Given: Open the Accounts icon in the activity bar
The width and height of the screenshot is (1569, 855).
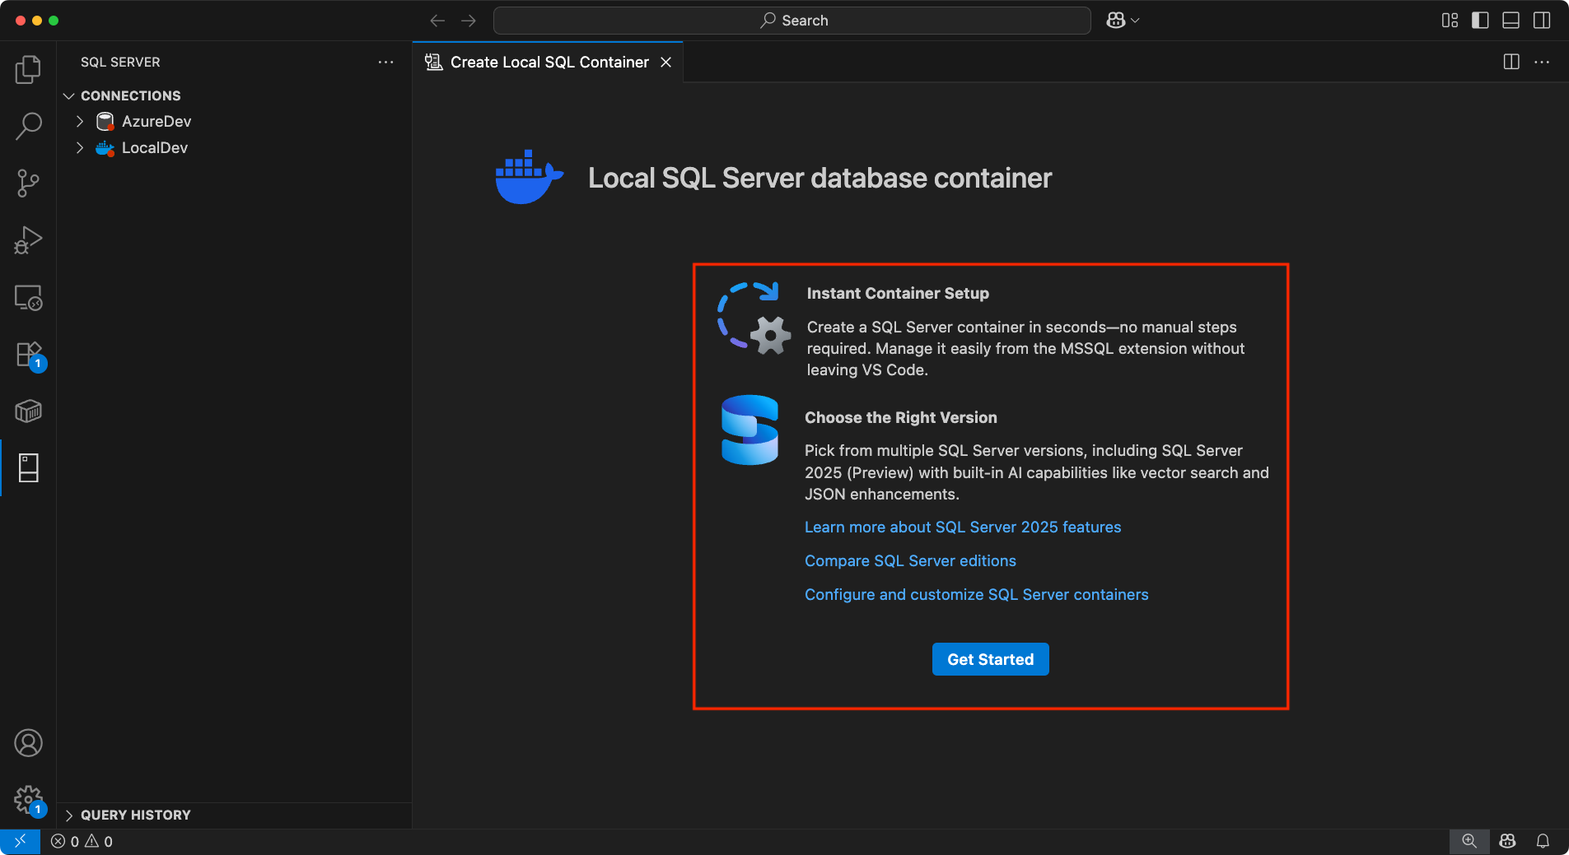Looking at the screenshot, I should point(28,742).
